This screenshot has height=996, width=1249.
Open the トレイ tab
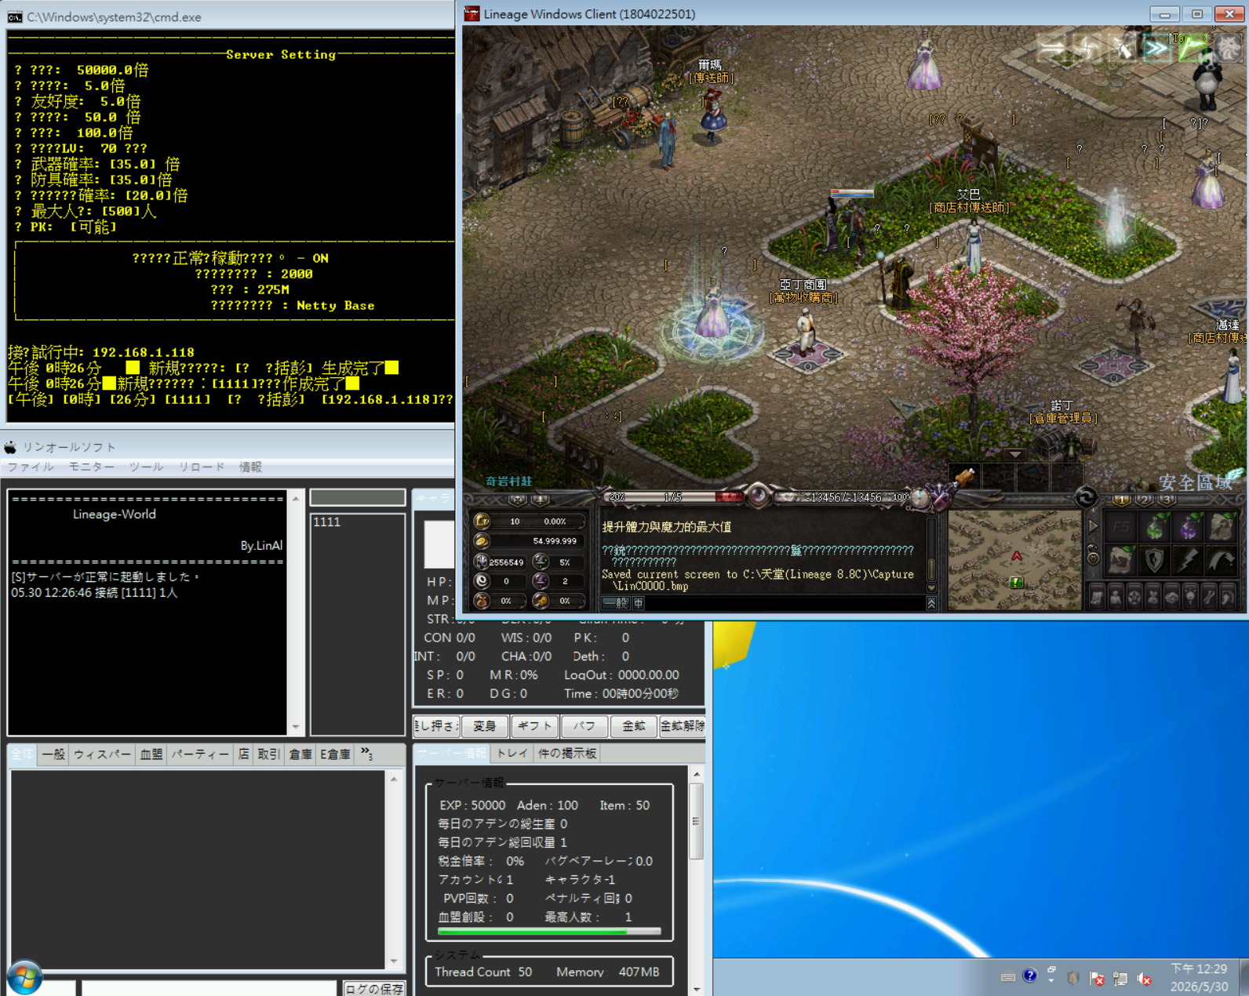[x=512, y=754]
